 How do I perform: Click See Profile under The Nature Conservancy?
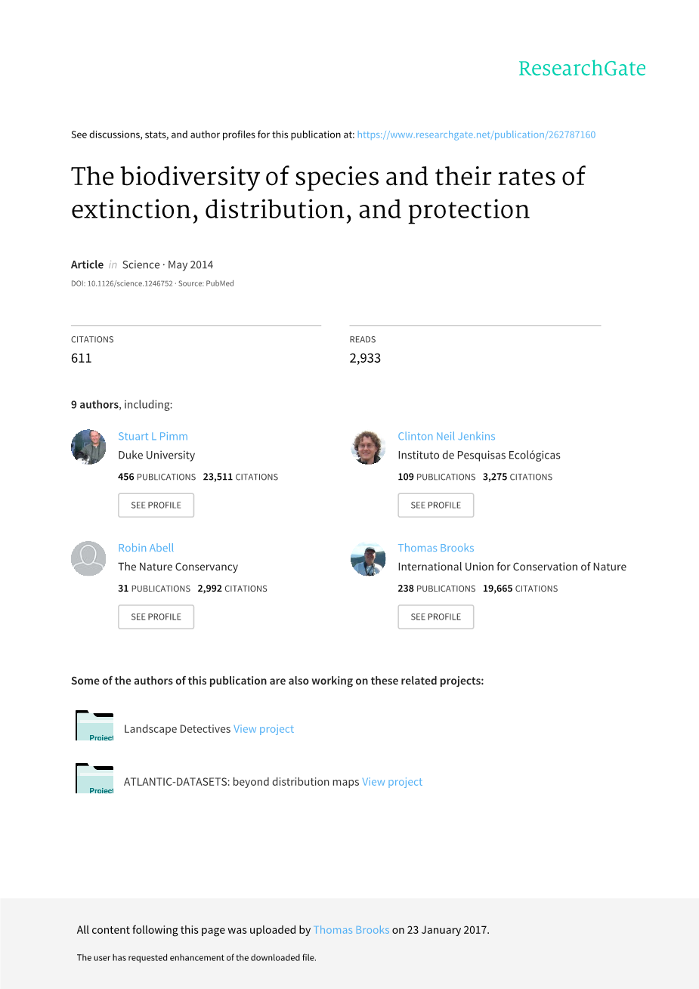156,617
